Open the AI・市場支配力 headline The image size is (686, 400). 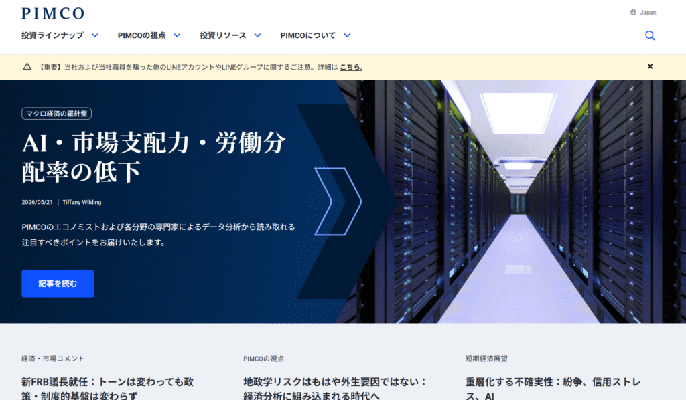pyautogui.click(x=153, y=157)
